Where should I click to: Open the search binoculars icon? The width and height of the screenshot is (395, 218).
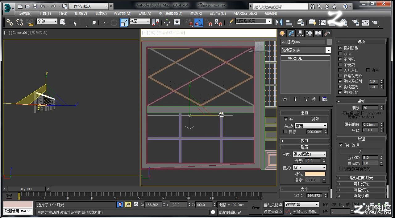(x=312, y=6)
